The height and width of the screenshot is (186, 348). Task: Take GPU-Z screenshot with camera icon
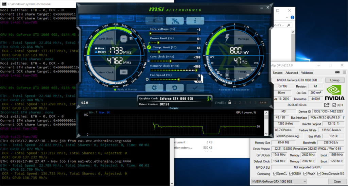coord(337,72)
